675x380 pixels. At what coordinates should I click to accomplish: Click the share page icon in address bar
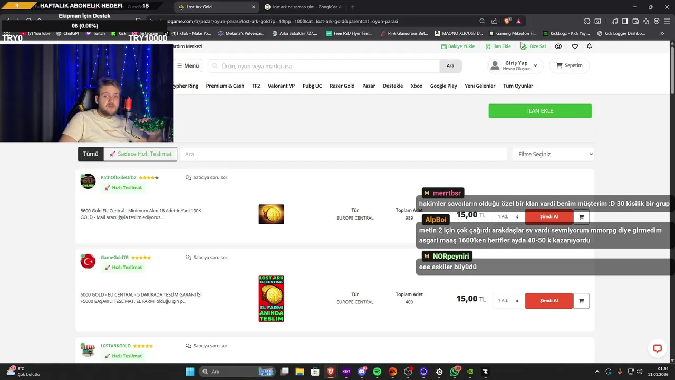(494, 21)
